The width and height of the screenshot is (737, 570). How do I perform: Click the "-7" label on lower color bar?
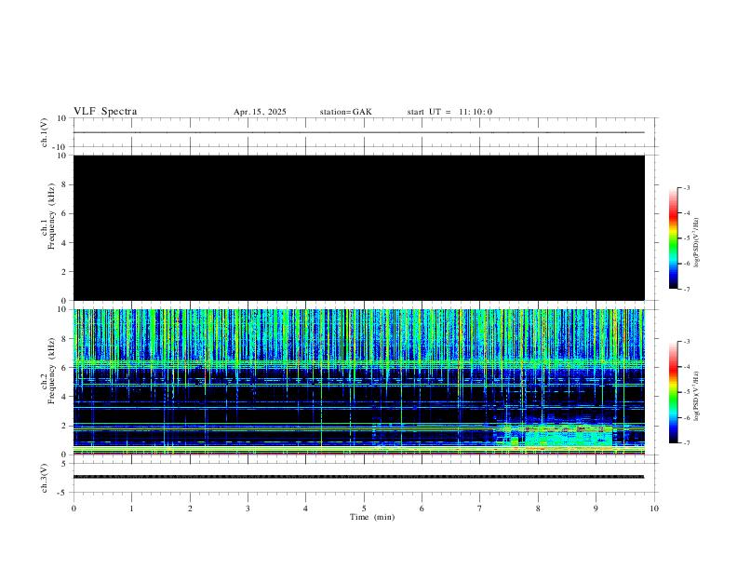(686, 443)
